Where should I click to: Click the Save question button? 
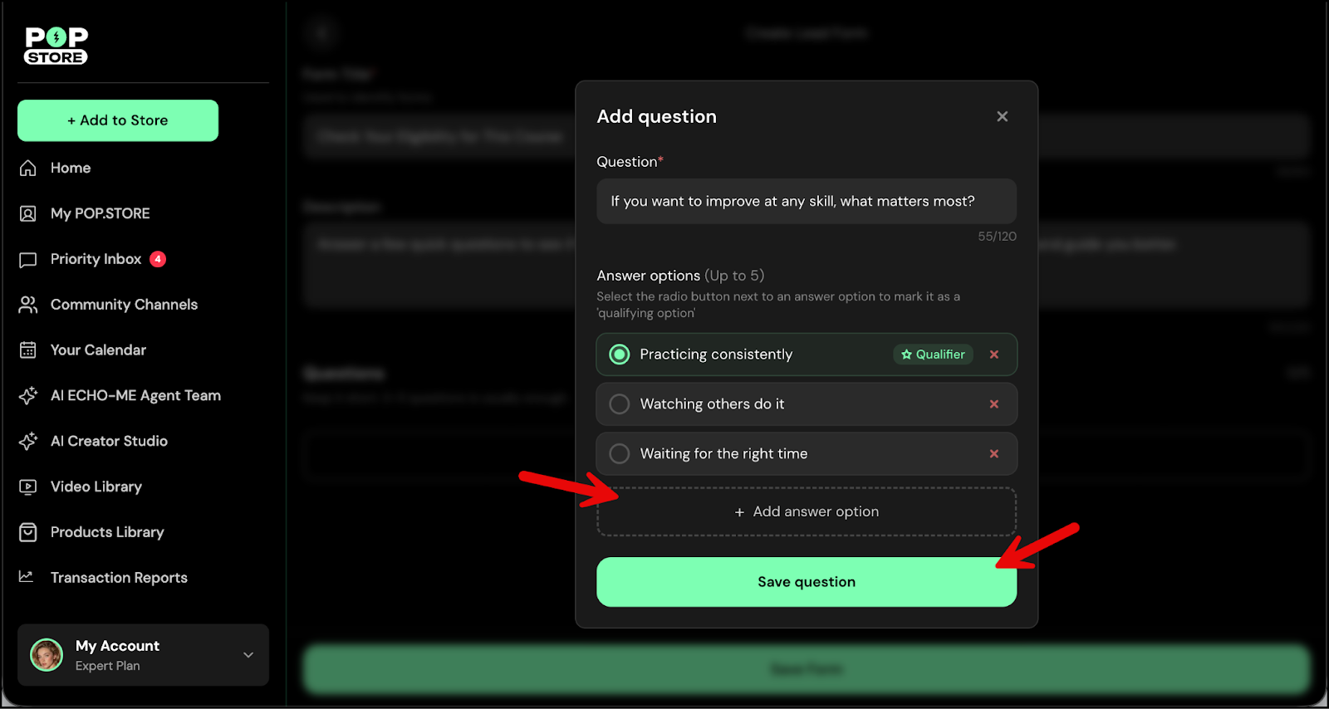click(806, 582)
